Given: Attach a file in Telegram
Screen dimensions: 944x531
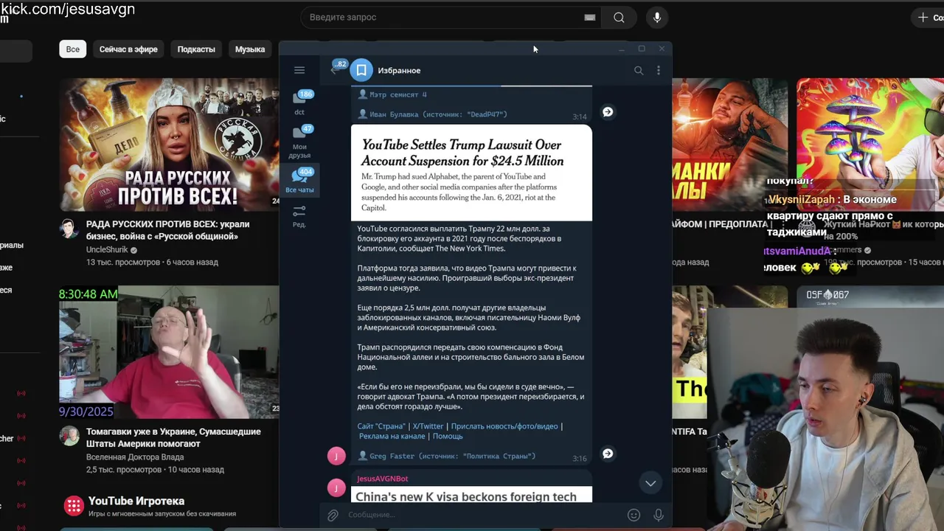Looking at the screenshot, I should pos(333,515).
